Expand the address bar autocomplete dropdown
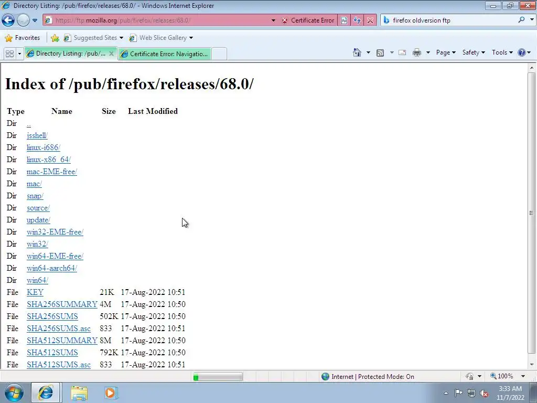The image size is (537, 403). pos(273,20)
